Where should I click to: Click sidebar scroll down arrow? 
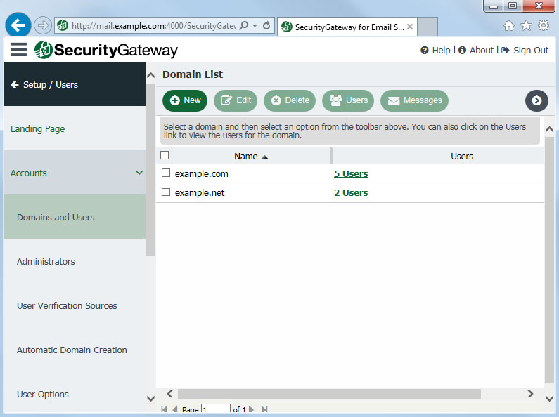(x=150, y=399)
